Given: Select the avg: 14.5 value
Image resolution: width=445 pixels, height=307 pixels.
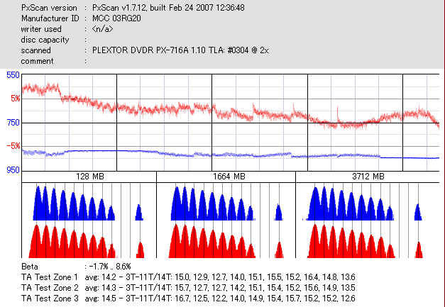Looking at the screenshot, I should 101,298.
